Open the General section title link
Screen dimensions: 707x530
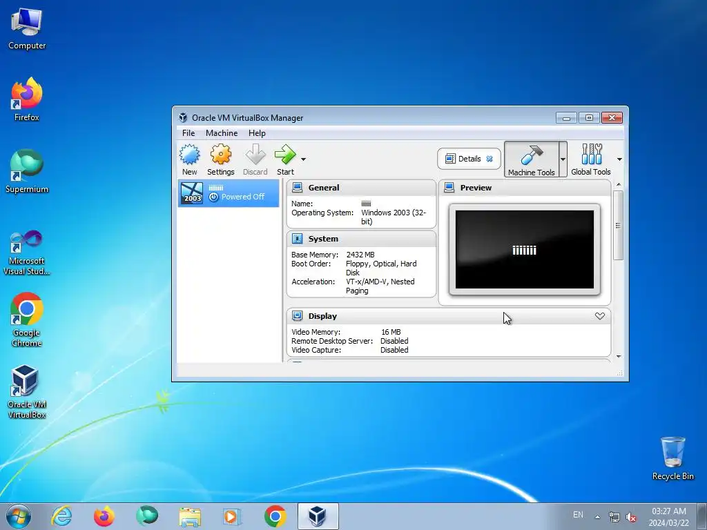click(324, 188)
